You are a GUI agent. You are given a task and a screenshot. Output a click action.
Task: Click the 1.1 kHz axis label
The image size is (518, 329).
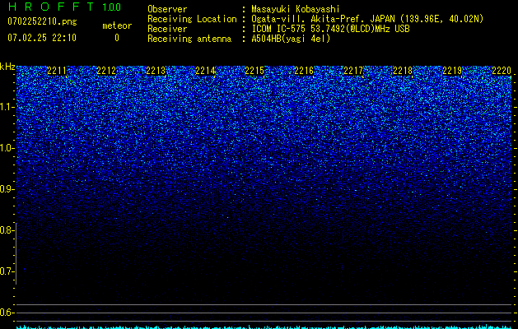7,107
